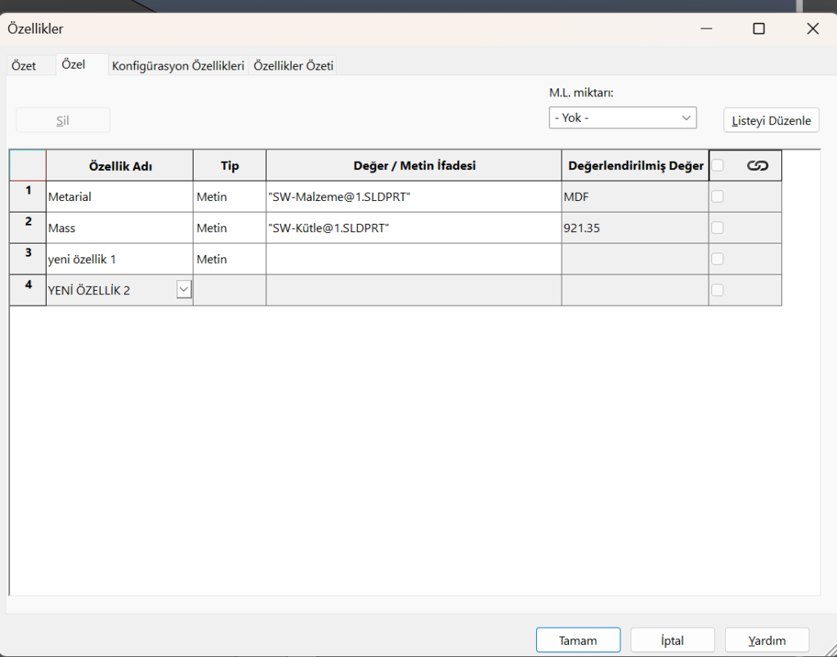Open the M.L. miktarı dropdown
Screen dimensions: 837x657
(x=622, y=118)
